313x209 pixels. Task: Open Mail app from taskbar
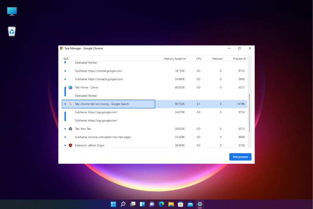tap(190, 204)
